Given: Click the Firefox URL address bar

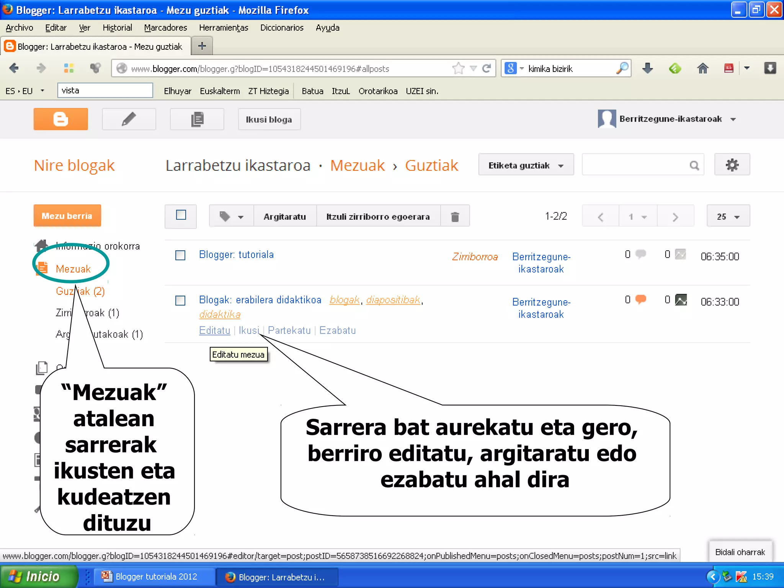Looking at the screenshot, I should [x=283, y=68].
